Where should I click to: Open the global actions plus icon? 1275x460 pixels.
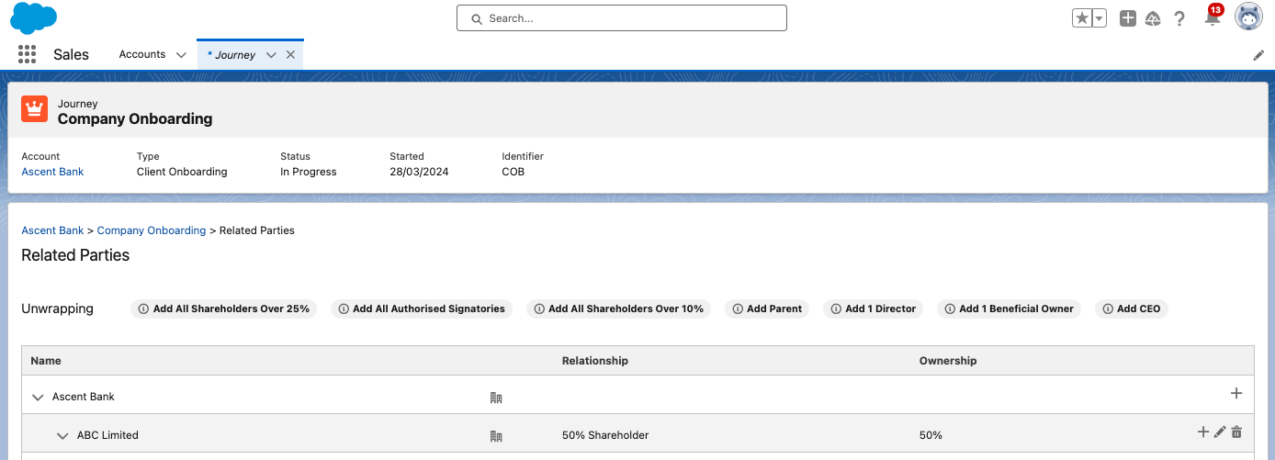click(1128, 18)
